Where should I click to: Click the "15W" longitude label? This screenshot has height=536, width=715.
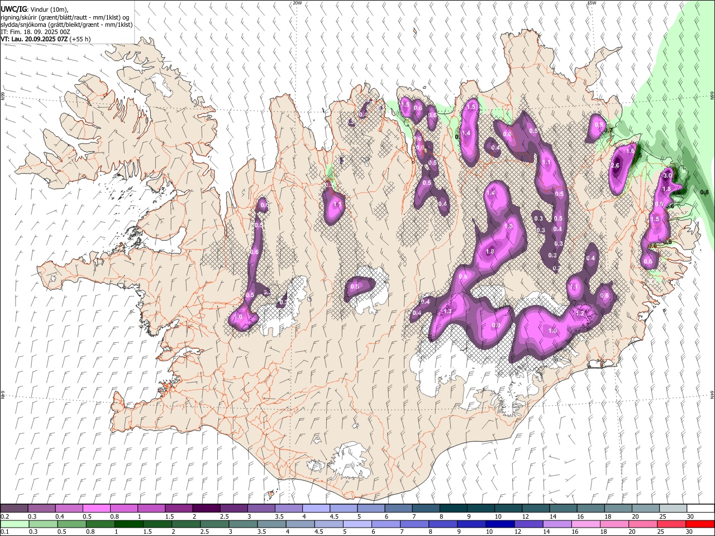point(592,3)
